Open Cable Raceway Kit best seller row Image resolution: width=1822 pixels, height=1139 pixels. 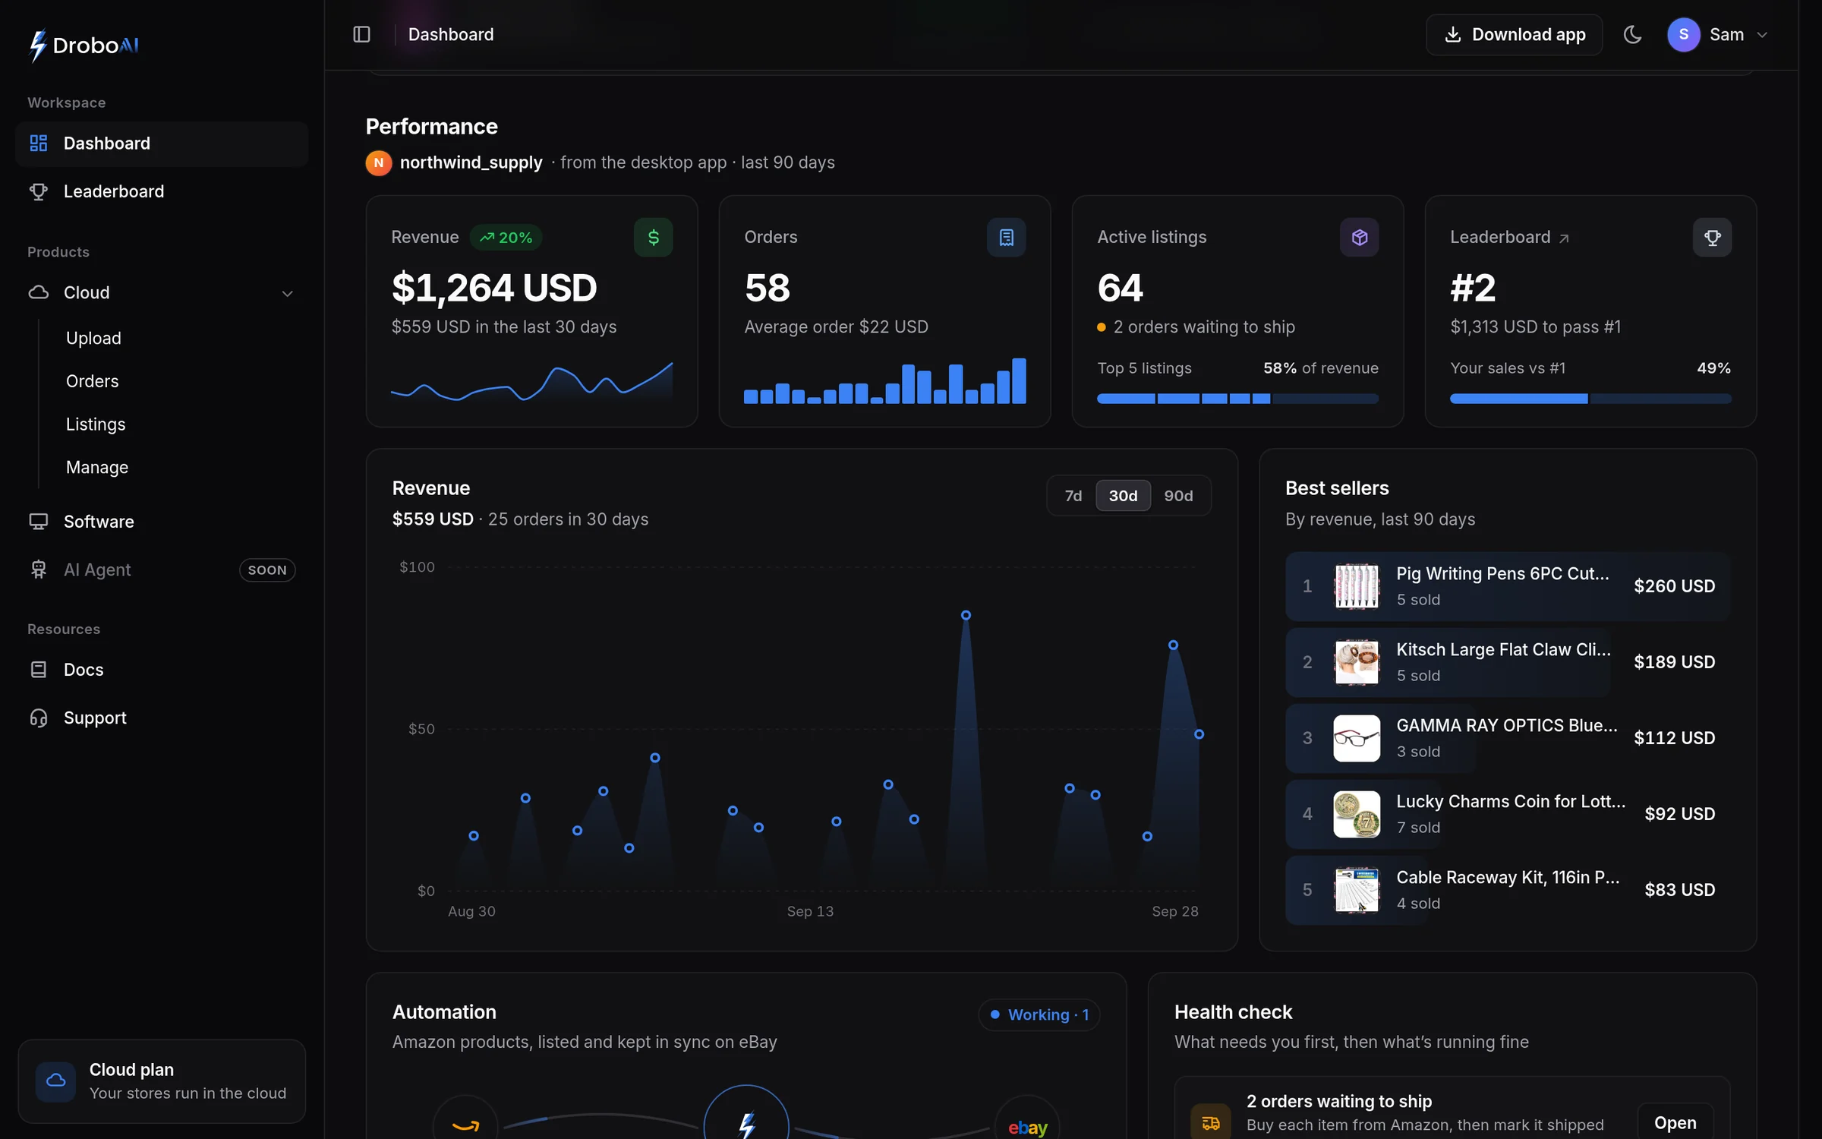pos(1507,890)
